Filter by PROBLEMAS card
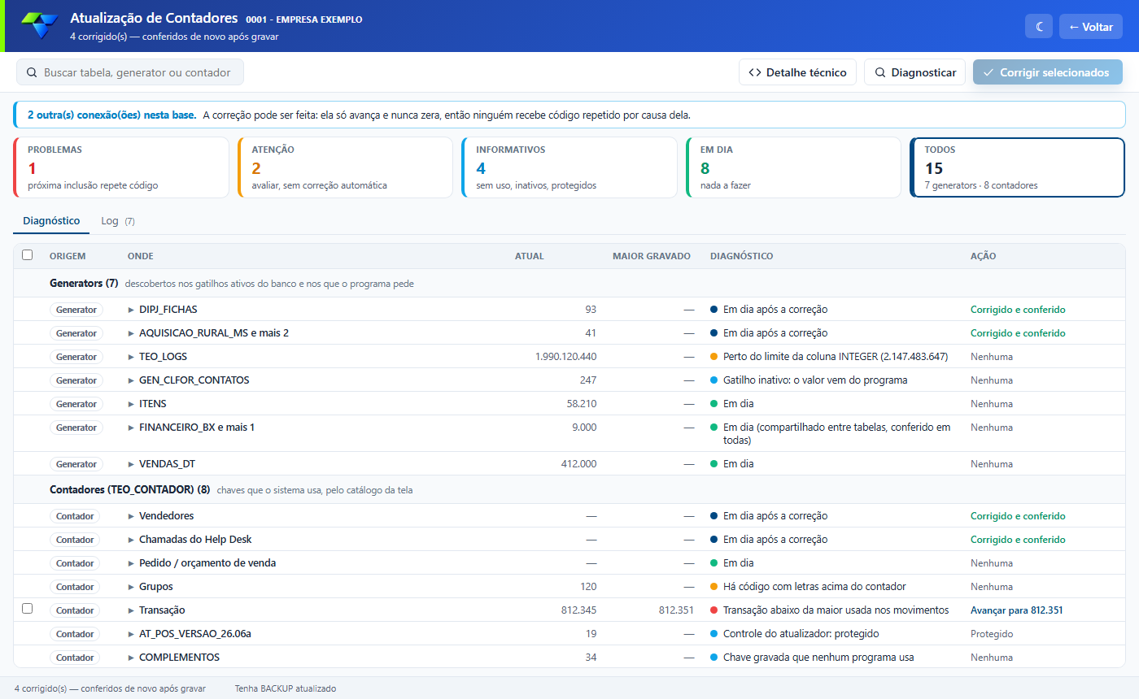 pyautogui.click(x=121, y=167)
